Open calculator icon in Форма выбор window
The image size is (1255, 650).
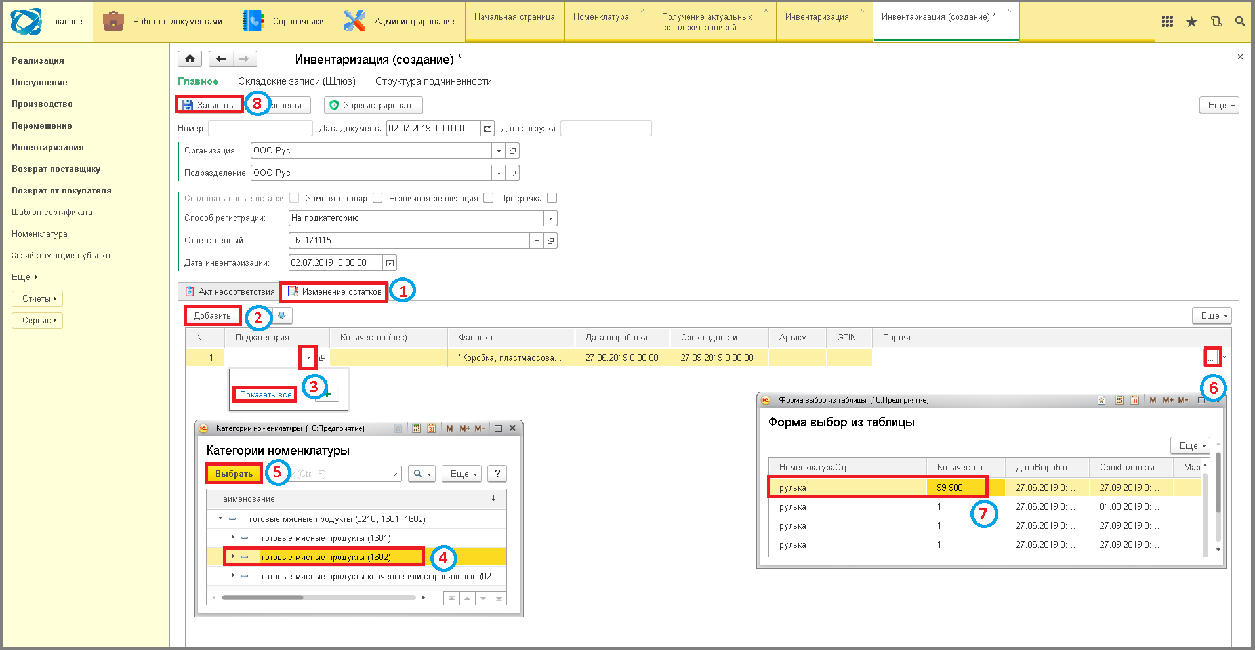(1119, 400)
